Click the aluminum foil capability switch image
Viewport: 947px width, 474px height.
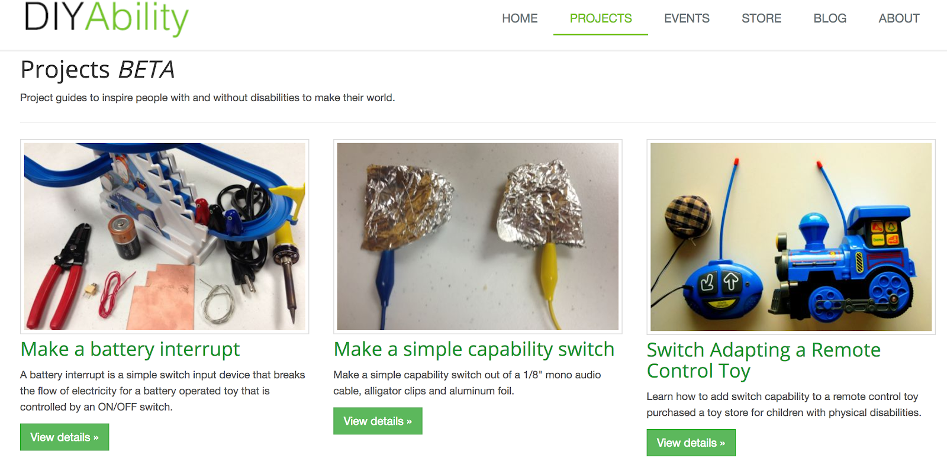pyautogui.click(x=478, y=237)
